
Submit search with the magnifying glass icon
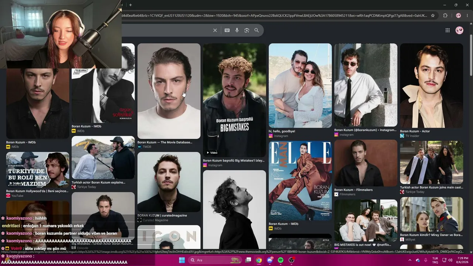(256, 30)
